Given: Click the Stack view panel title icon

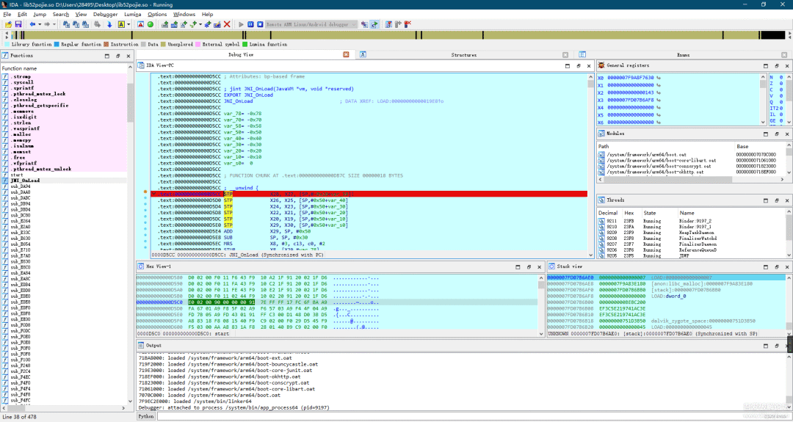Looking at the screenshot, I should (x=552, y=266).
